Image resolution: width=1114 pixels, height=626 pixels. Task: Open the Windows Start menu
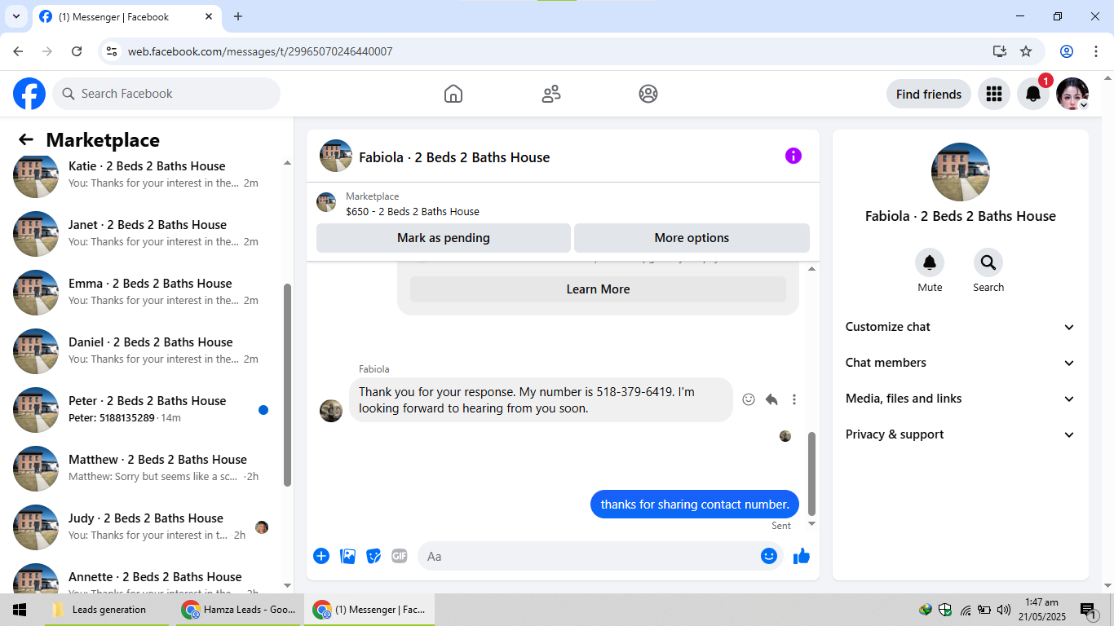[x=20, y=610]
